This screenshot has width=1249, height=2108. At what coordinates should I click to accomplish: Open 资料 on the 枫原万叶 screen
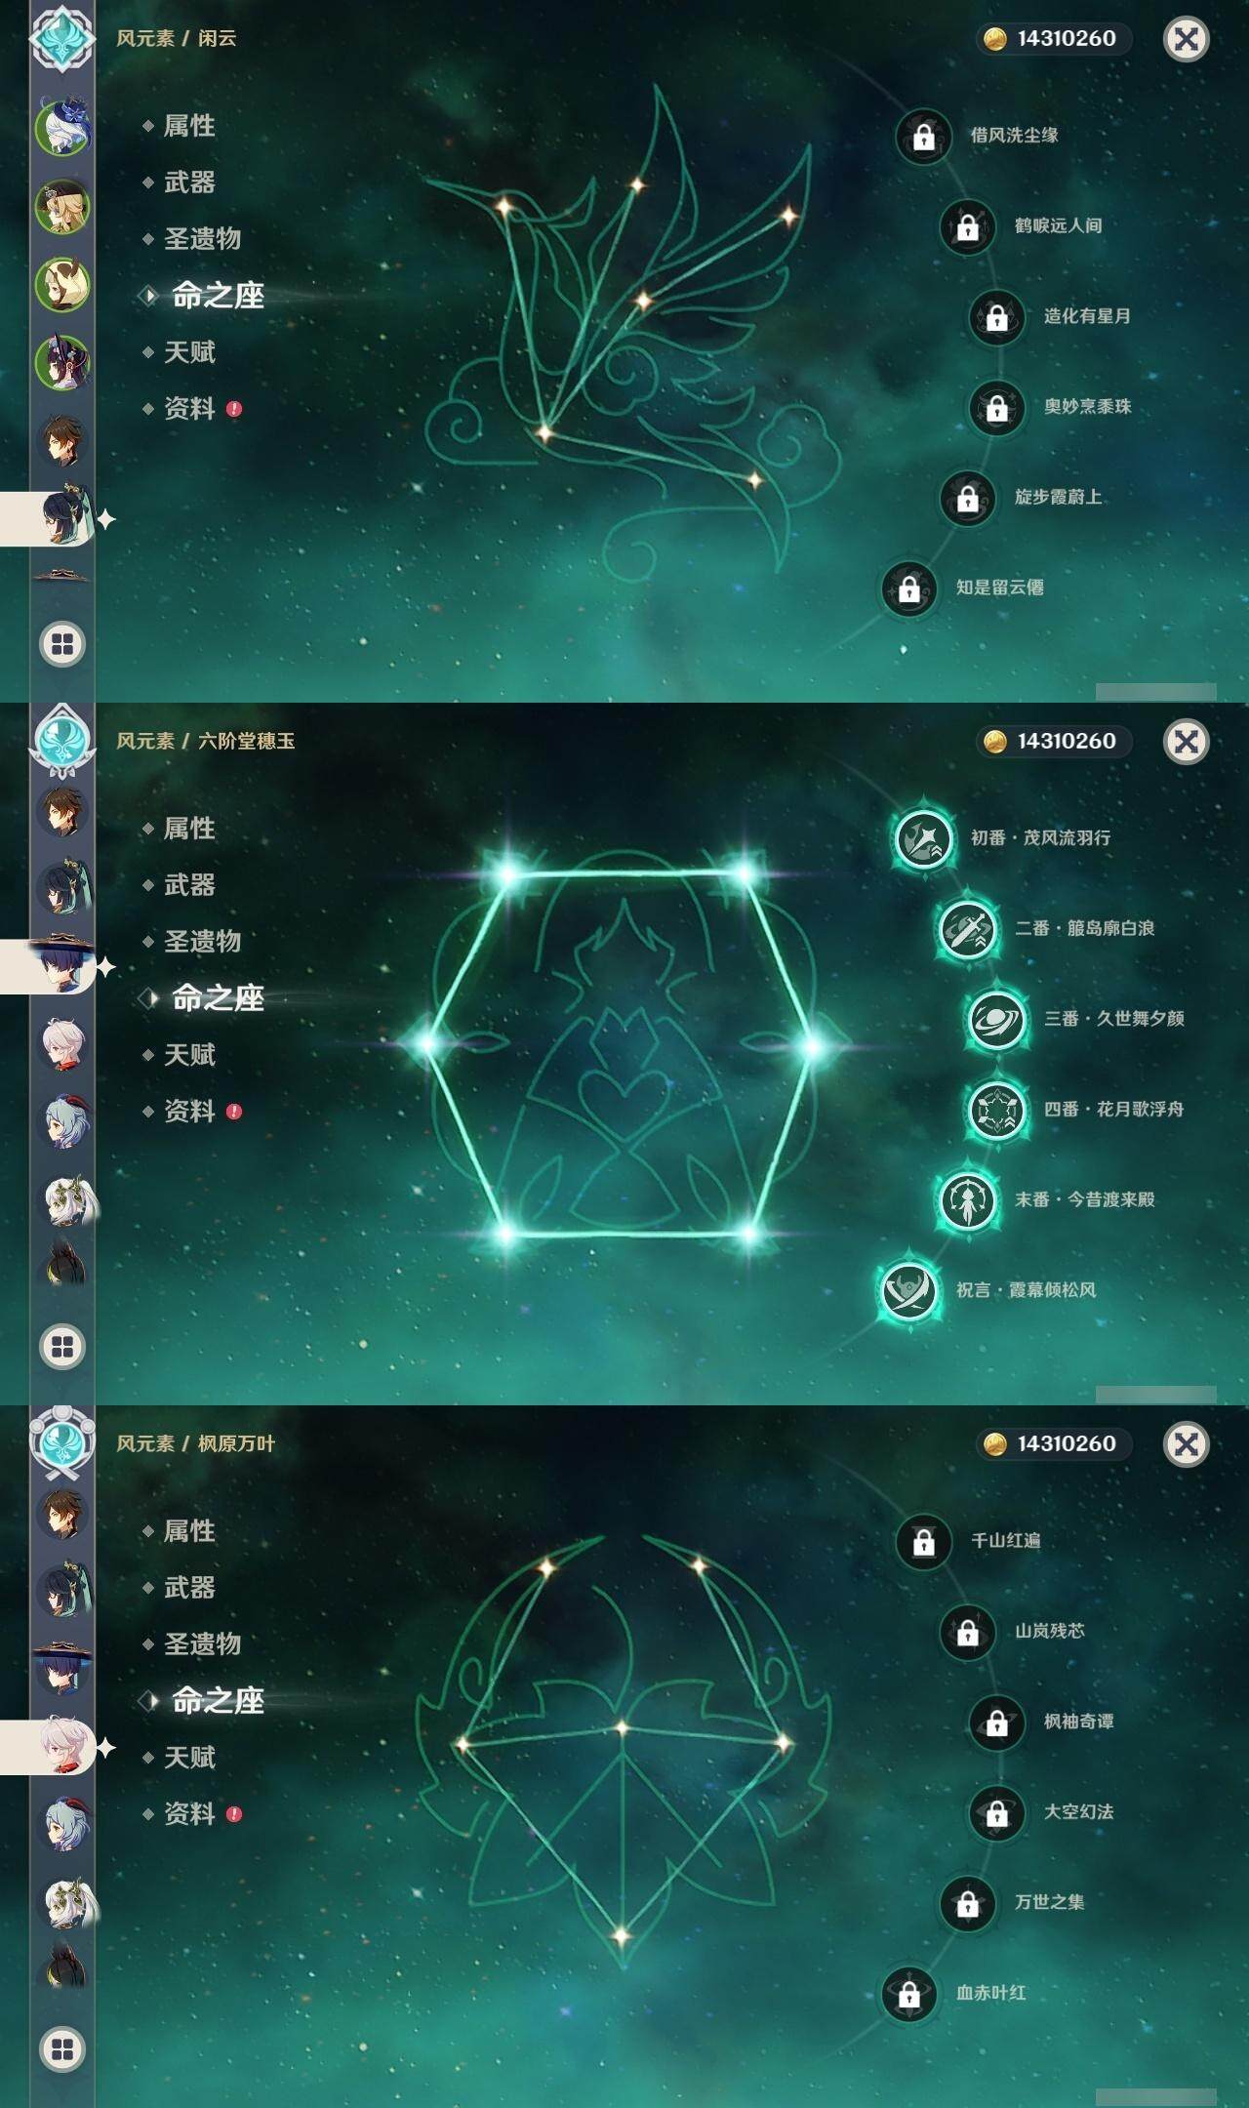189,1814
